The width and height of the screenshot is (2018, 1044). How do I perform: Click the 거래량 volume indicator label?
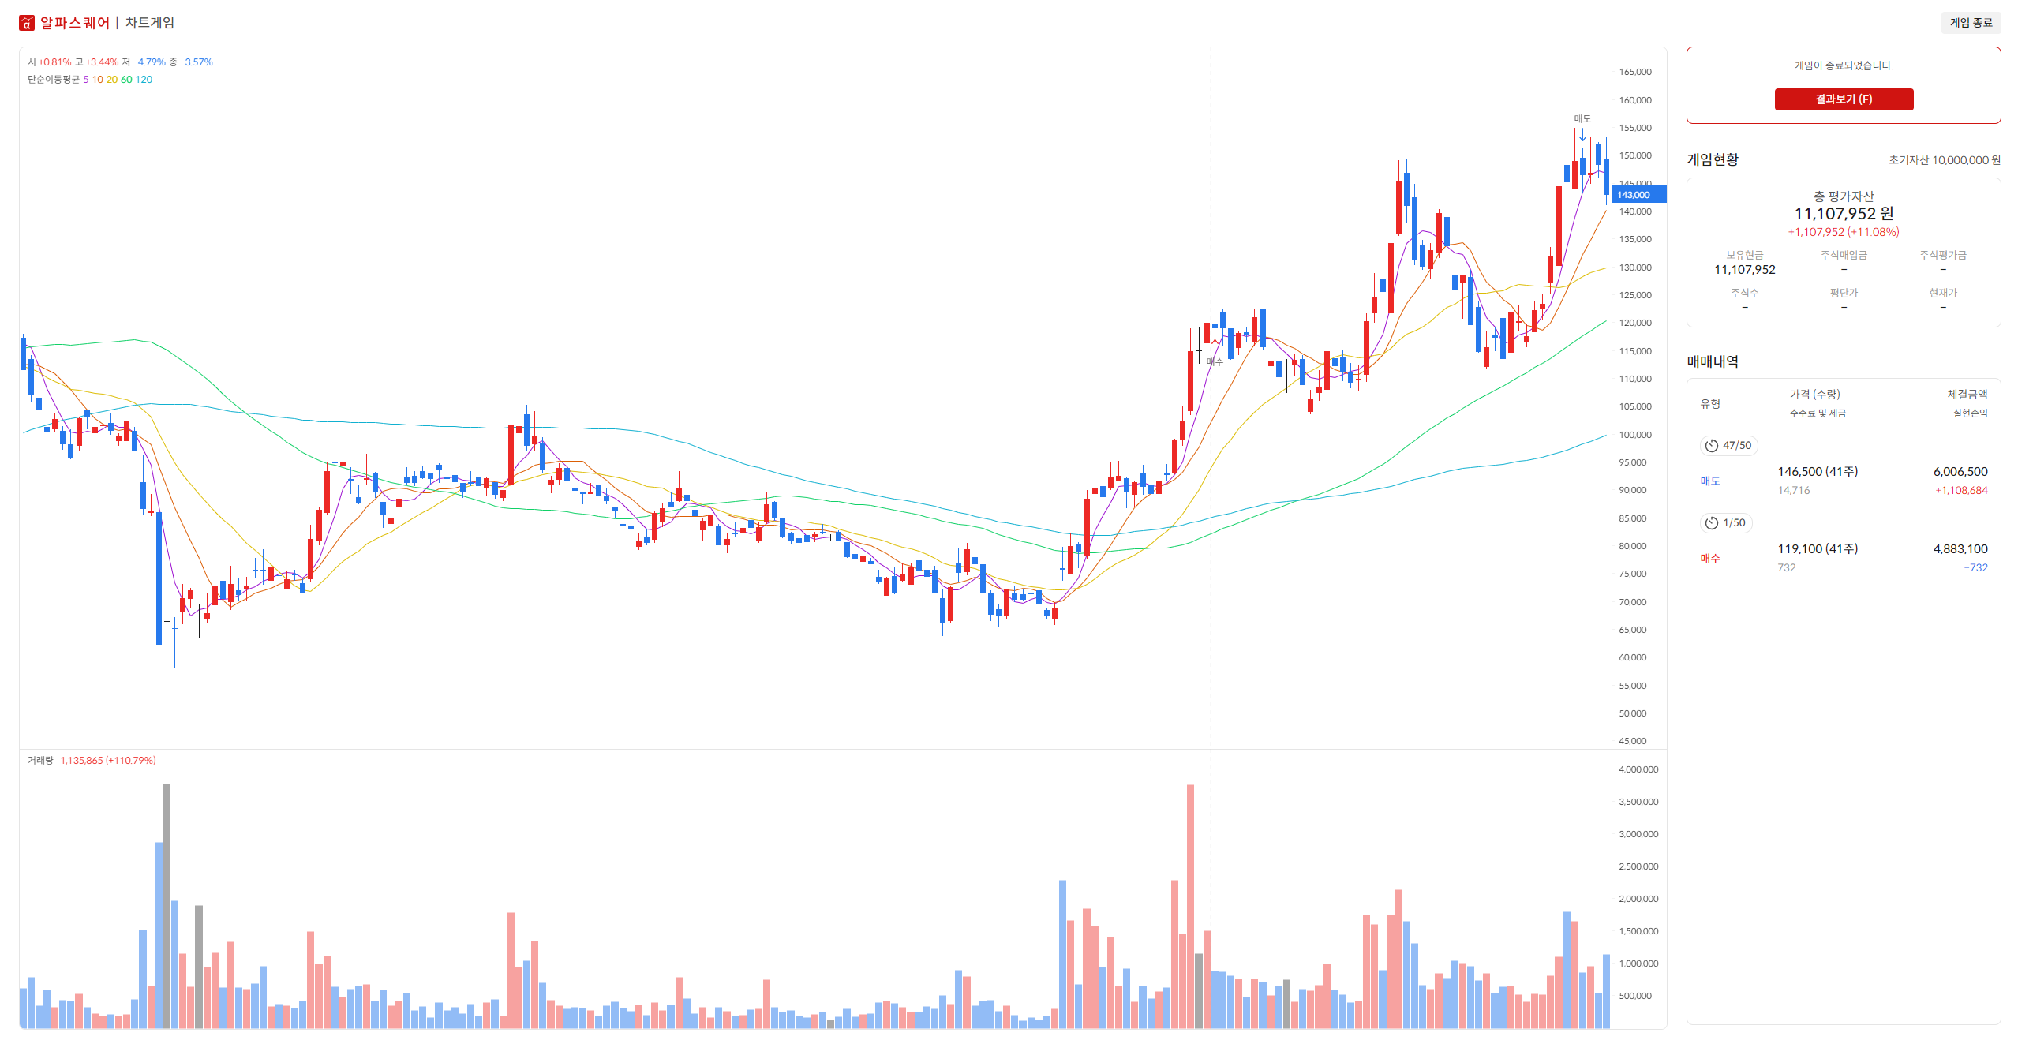40,761
